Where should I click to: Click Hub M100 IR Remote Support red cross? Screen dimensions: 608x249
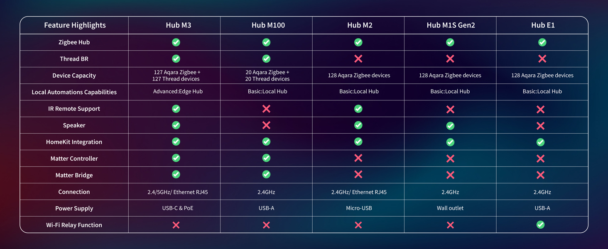click(x=266, y=109)
